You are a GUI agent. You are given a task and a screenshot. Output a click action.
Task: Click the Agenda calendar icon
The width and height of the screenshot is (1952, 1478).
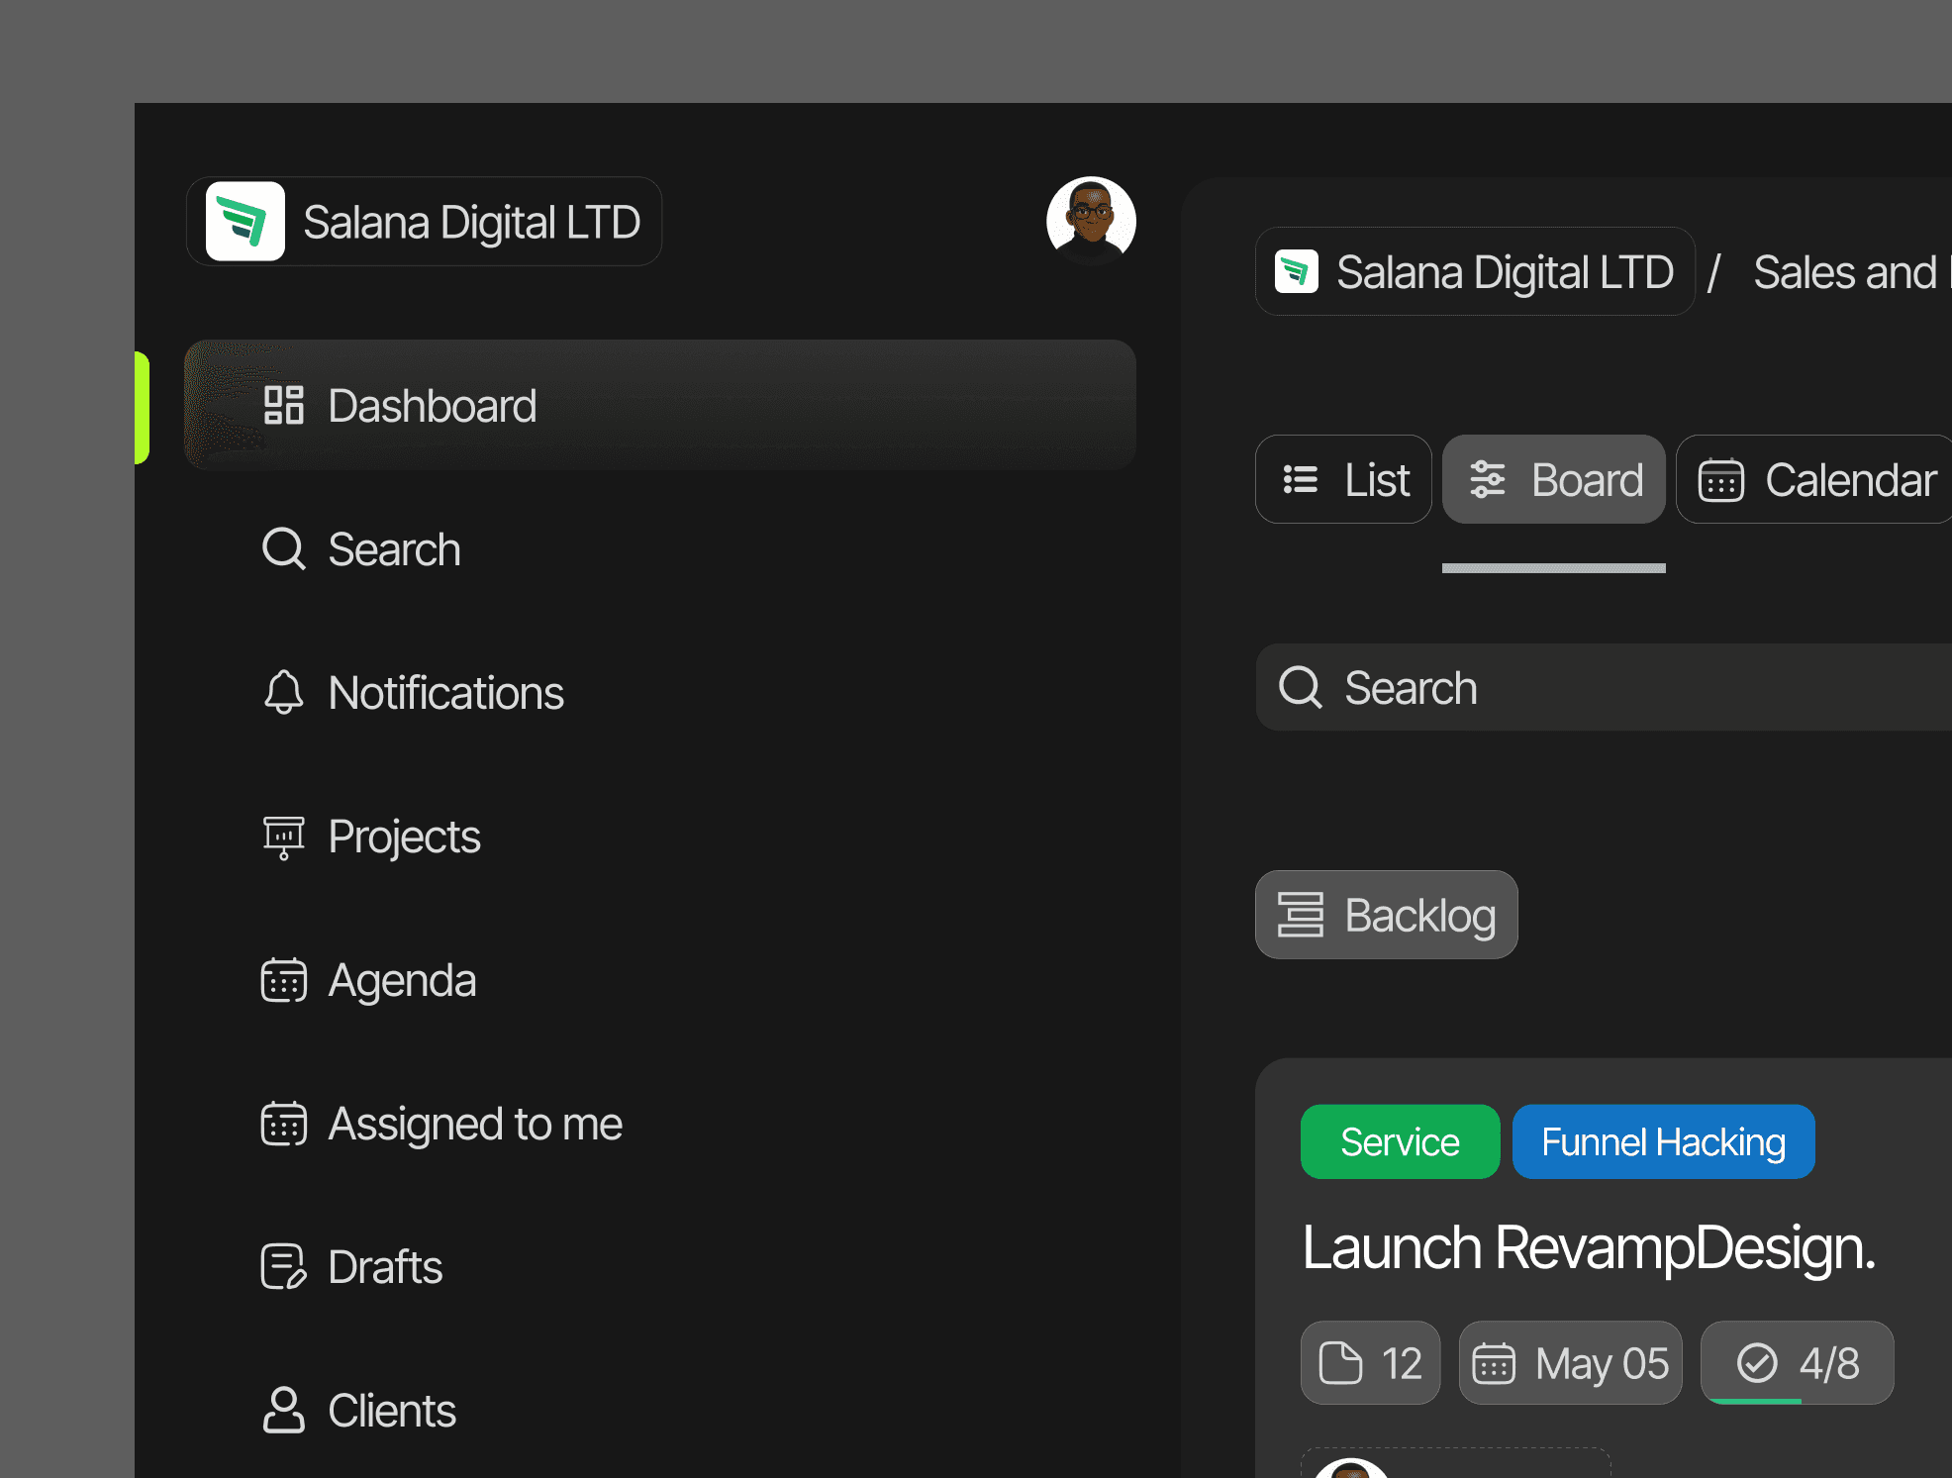pyautogui.click(x=283, y=980)
